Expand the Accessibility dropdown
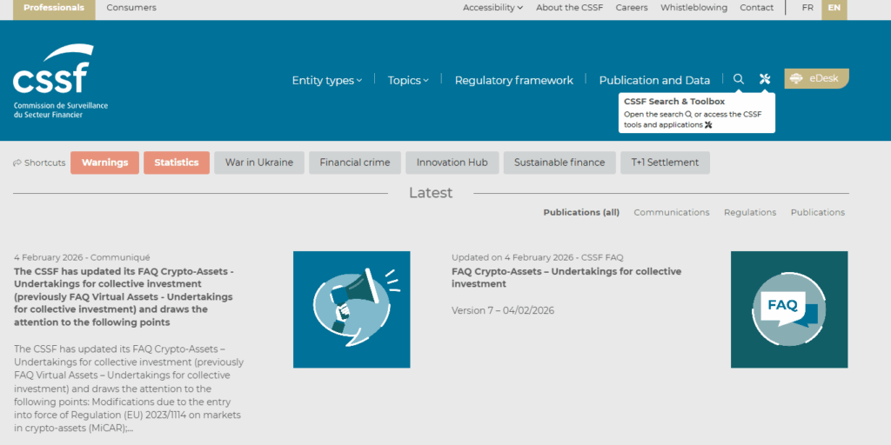Screen dimensions: 891x445 click(x=492, y=8)
